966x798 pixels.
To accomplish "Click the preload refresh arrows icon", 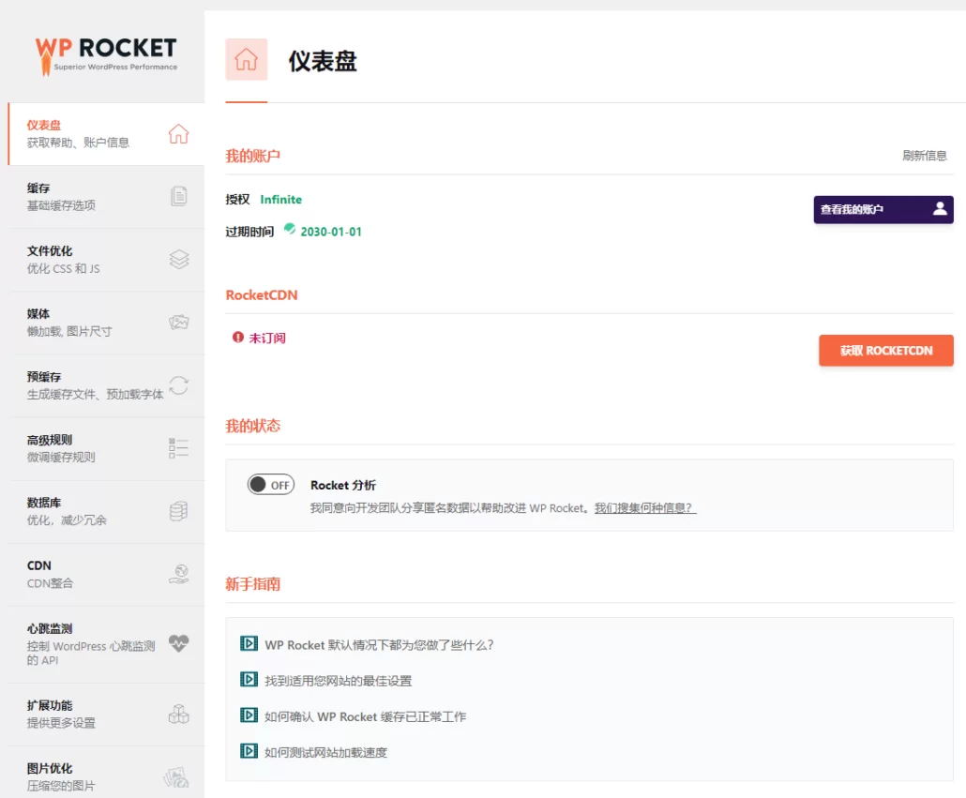I will [x=178, y=385].
